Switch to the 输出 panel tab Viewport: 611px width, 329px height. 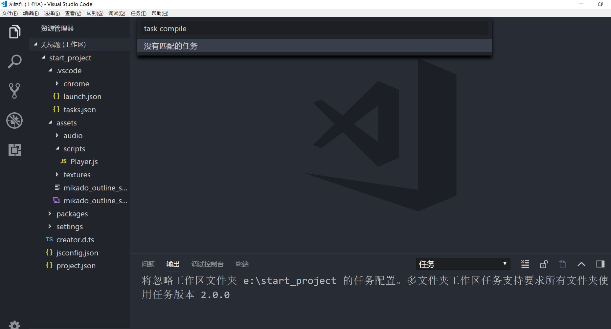(173, 264)
